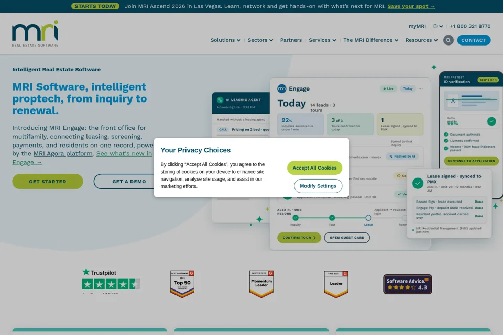This screenshot has height=335, width=503.
Task: Click the Engage Pay deposit received row
Action: 450,208
